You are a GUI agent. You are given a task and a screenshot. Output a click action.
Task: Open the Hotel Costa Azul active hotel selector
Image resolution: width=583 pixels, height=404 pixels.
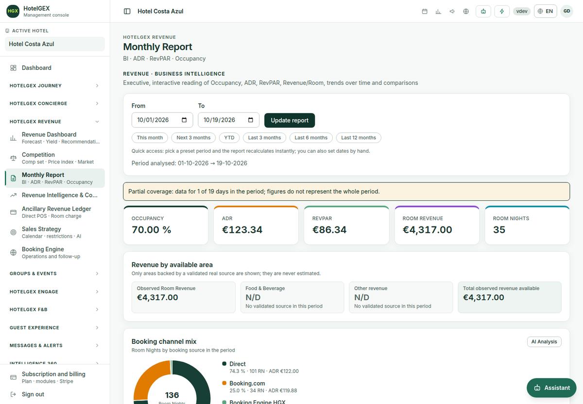click(x=55, y=44)
